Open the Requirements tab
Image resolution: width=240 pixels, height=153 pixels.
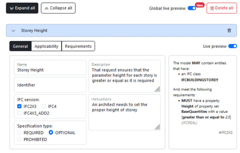tap(78, 46)
